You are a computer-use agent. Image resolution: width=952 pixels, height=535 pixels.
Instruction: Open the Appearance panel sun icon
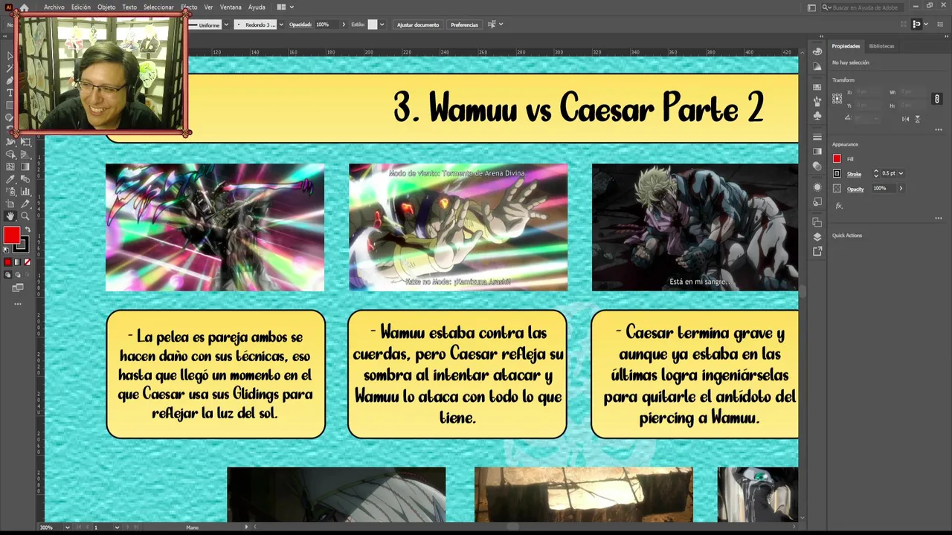coord(817,187)
